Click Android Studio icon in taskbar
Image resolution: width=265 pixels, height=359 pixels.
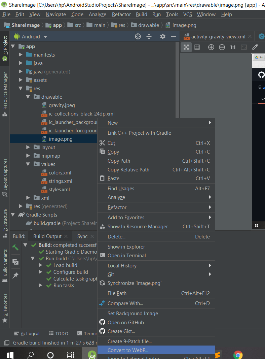(x=92, y=355)
